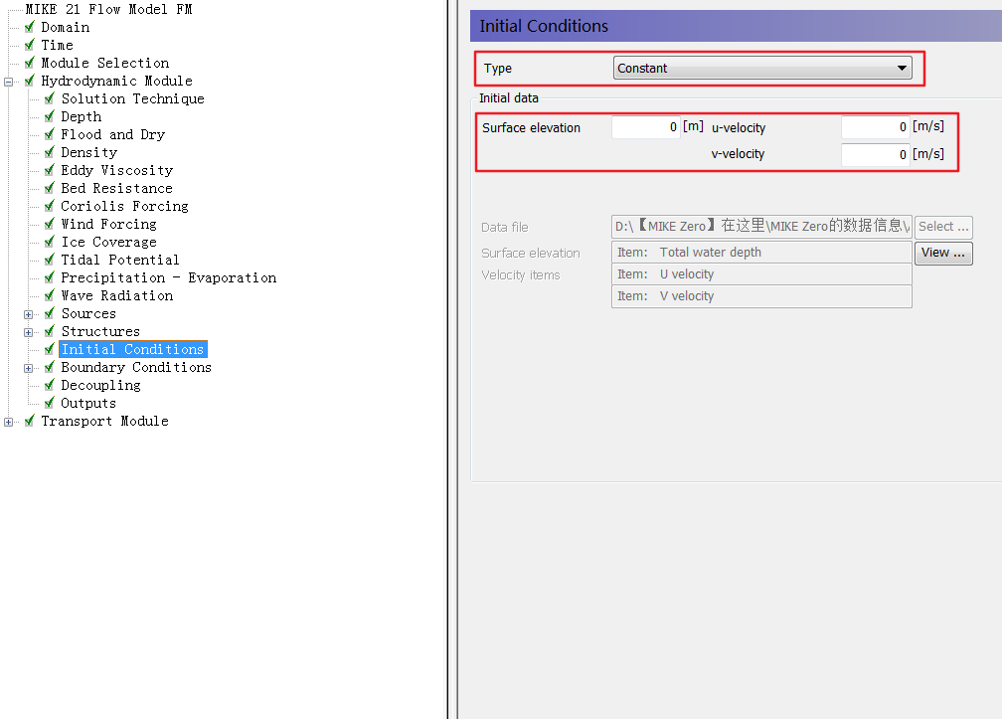Click the U velocity item field

point(761,274)
